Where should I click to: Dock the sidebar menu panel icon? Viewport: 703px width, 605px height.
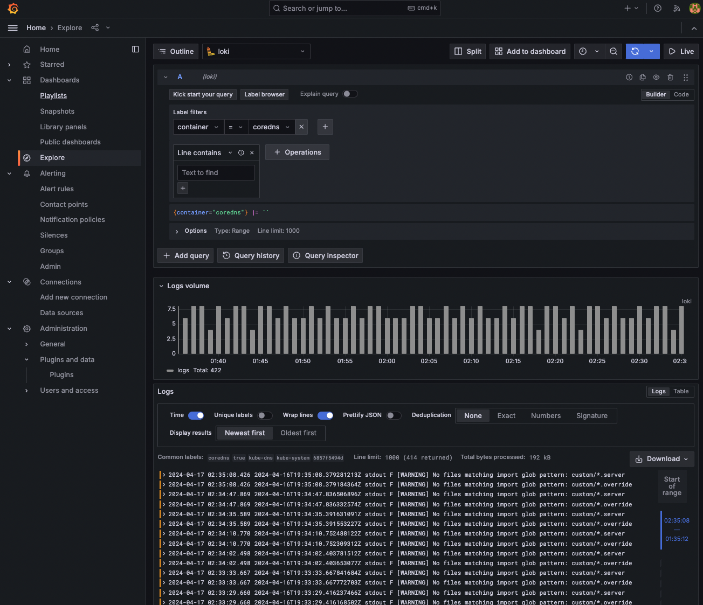[135, 49]
